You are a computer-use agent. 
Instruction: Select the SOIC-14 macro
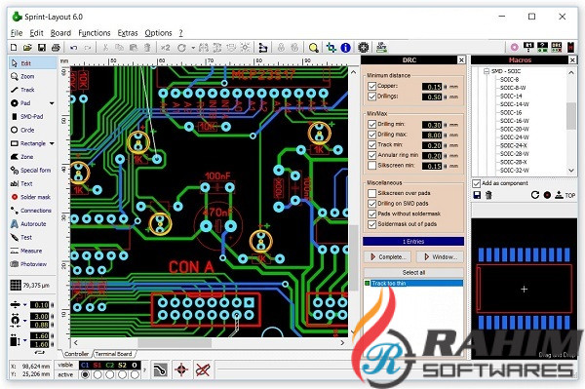click(x=511, y=96)
